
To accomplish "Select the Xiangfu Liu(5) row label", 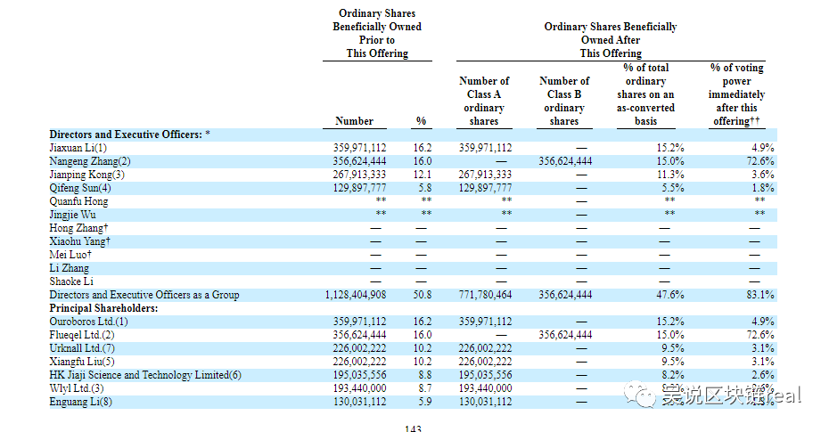I will (81, 362).
